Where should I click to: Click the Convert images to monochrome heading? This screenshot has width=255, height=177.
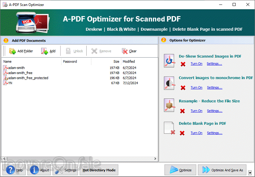click(216, 78)
